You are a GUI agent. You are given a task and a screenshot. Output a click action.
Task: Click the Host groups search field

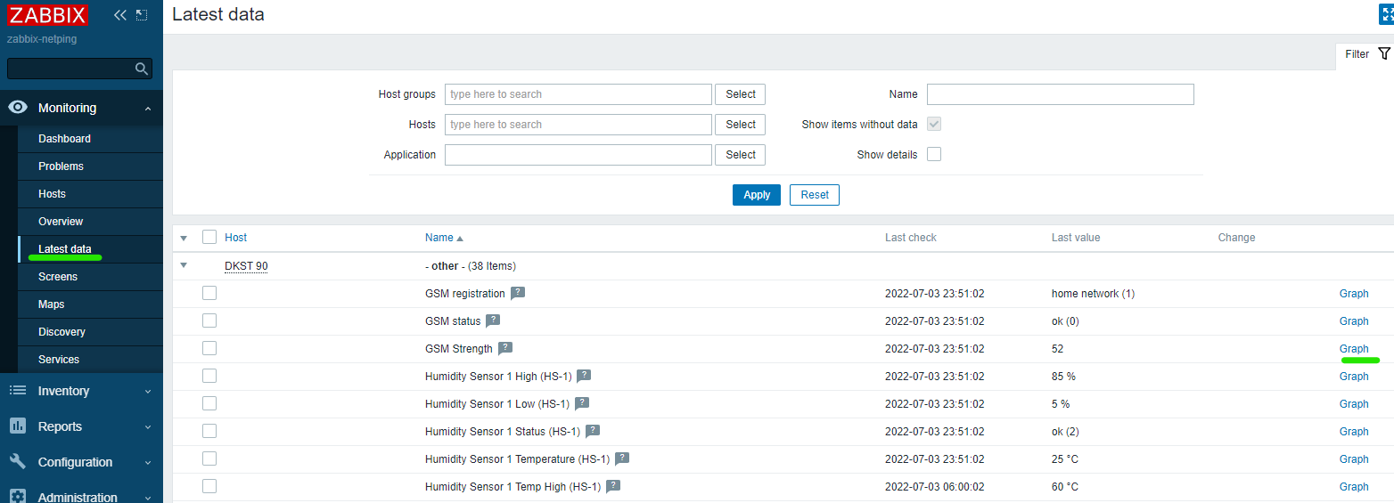point(578,94)
